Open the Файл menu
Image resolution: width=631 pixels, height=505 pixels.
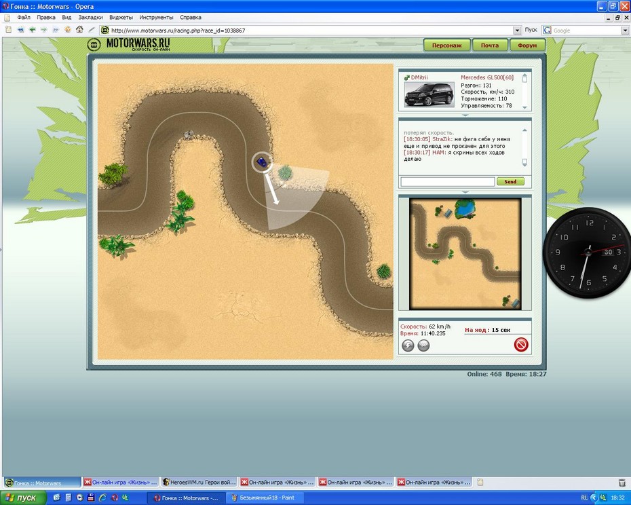(x=24, y=18)
